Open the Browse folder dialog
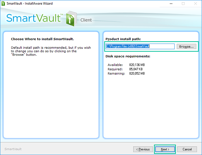The image size is (202, 155). tap(186, 46)
